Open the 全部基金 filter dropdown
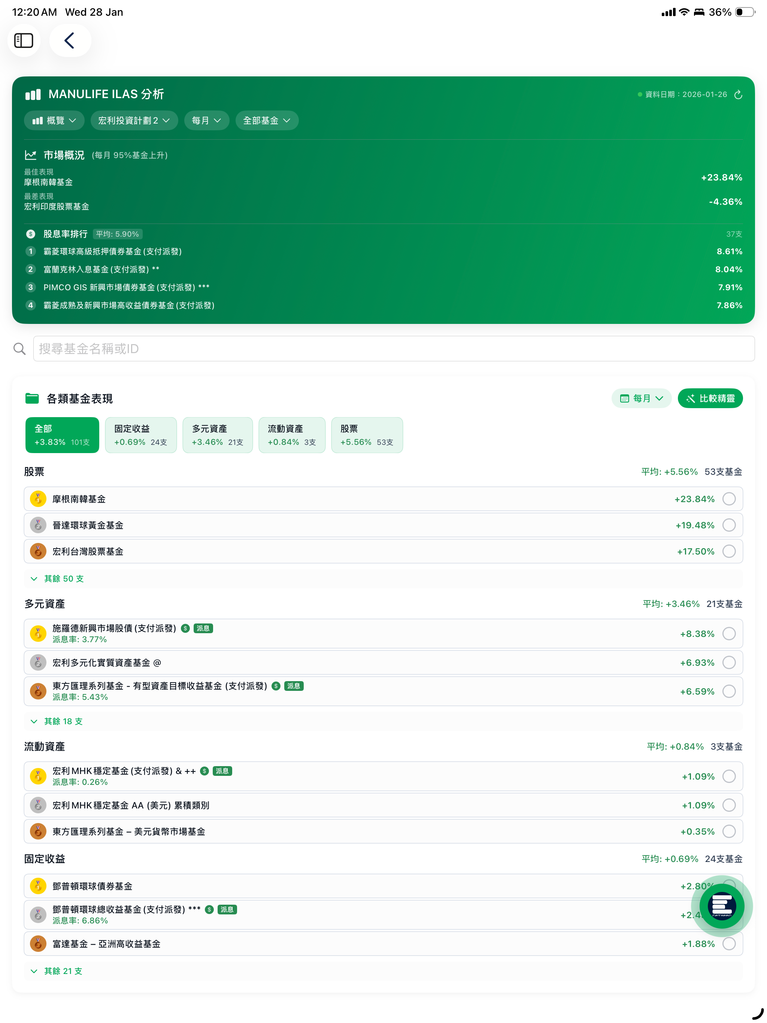Image resolution: width=767 pixels, height=1023 pixels. pos(267,121)
